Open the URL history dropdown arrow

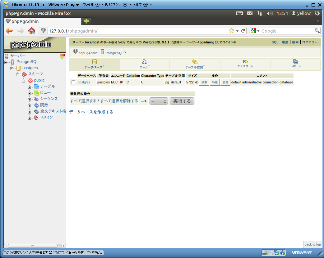(238, 31)
